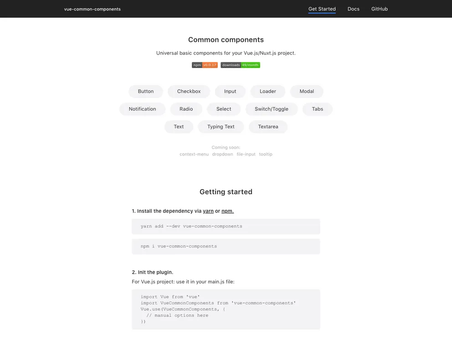This screenshot has width=452, height=339.
Task: Open the Switch/Toggle component page
Action: point(272,109)
